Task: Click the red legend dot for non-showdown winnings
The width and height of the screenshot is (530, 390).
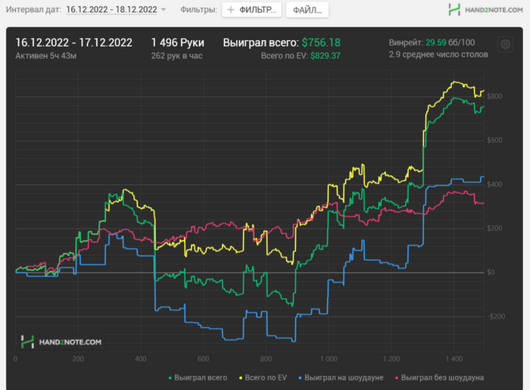Action: coord(397,378)
